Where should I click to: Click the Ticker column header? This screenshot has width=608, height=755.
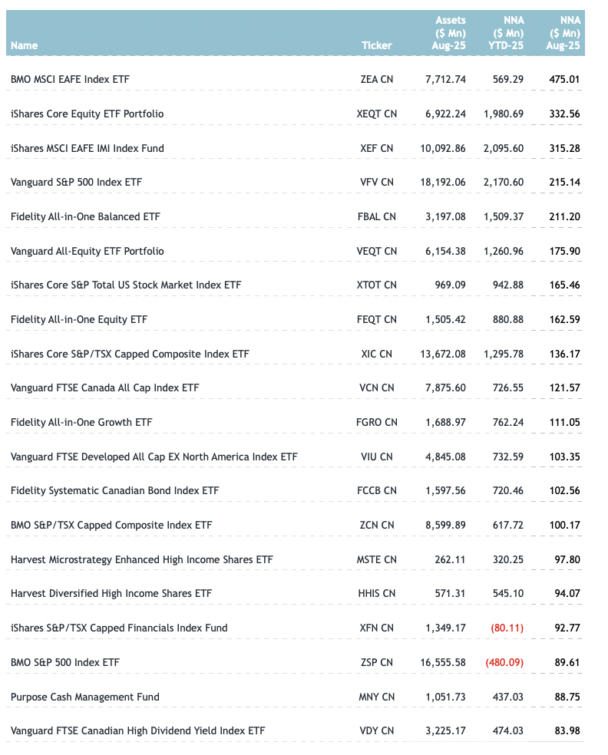coord(376,46)
